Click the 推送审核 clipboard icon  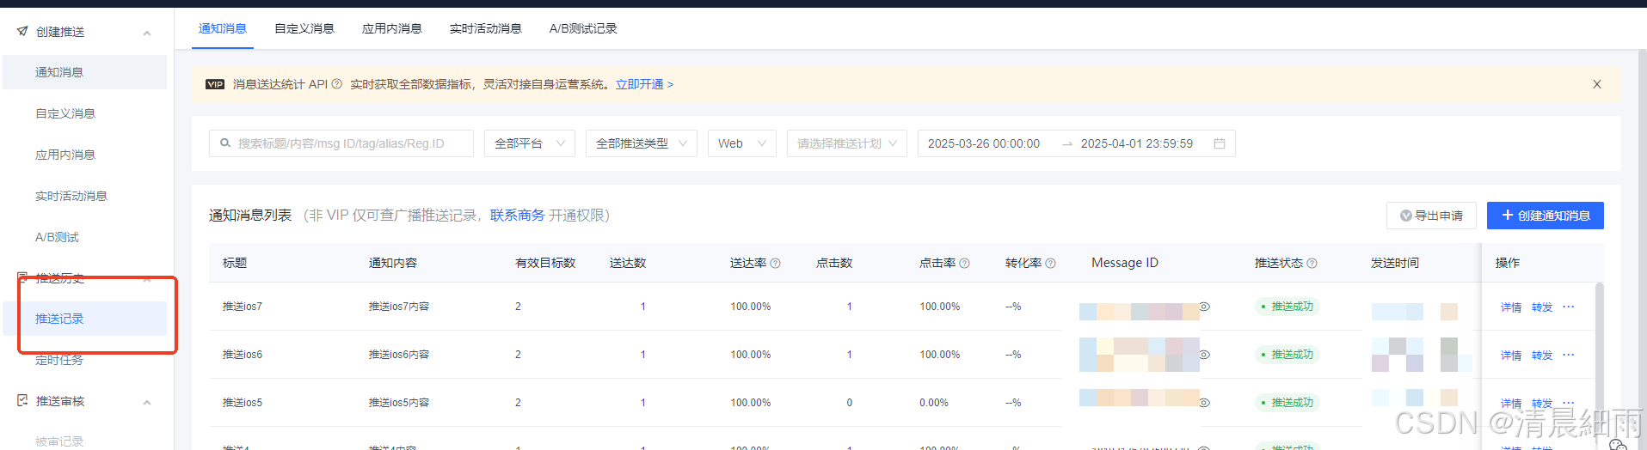pyautogui.click(x=22, y=400)
